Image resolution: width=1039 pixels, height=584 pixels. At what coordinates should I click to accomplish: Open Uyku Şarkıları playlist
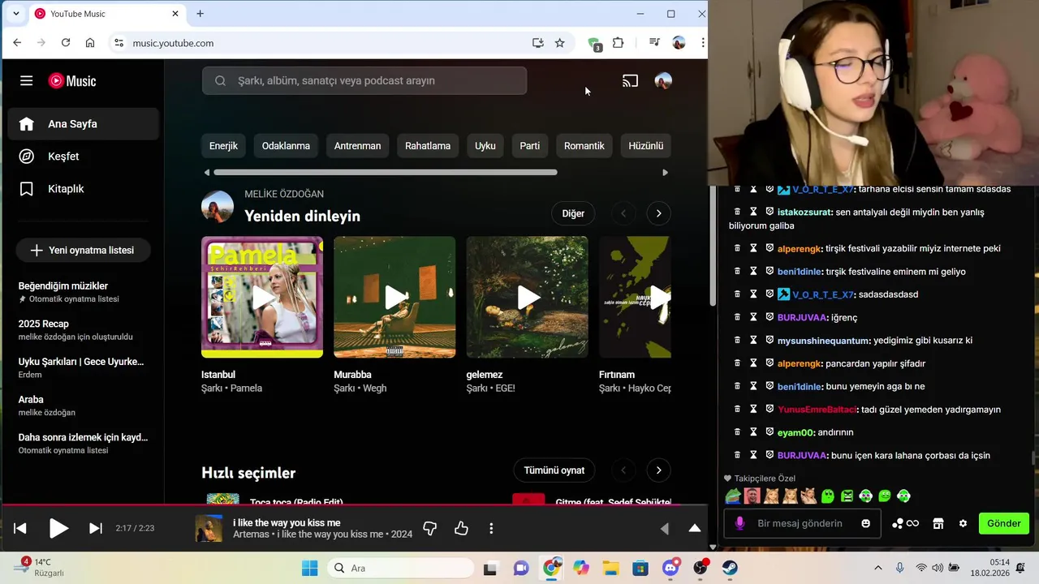coord(84,367)
